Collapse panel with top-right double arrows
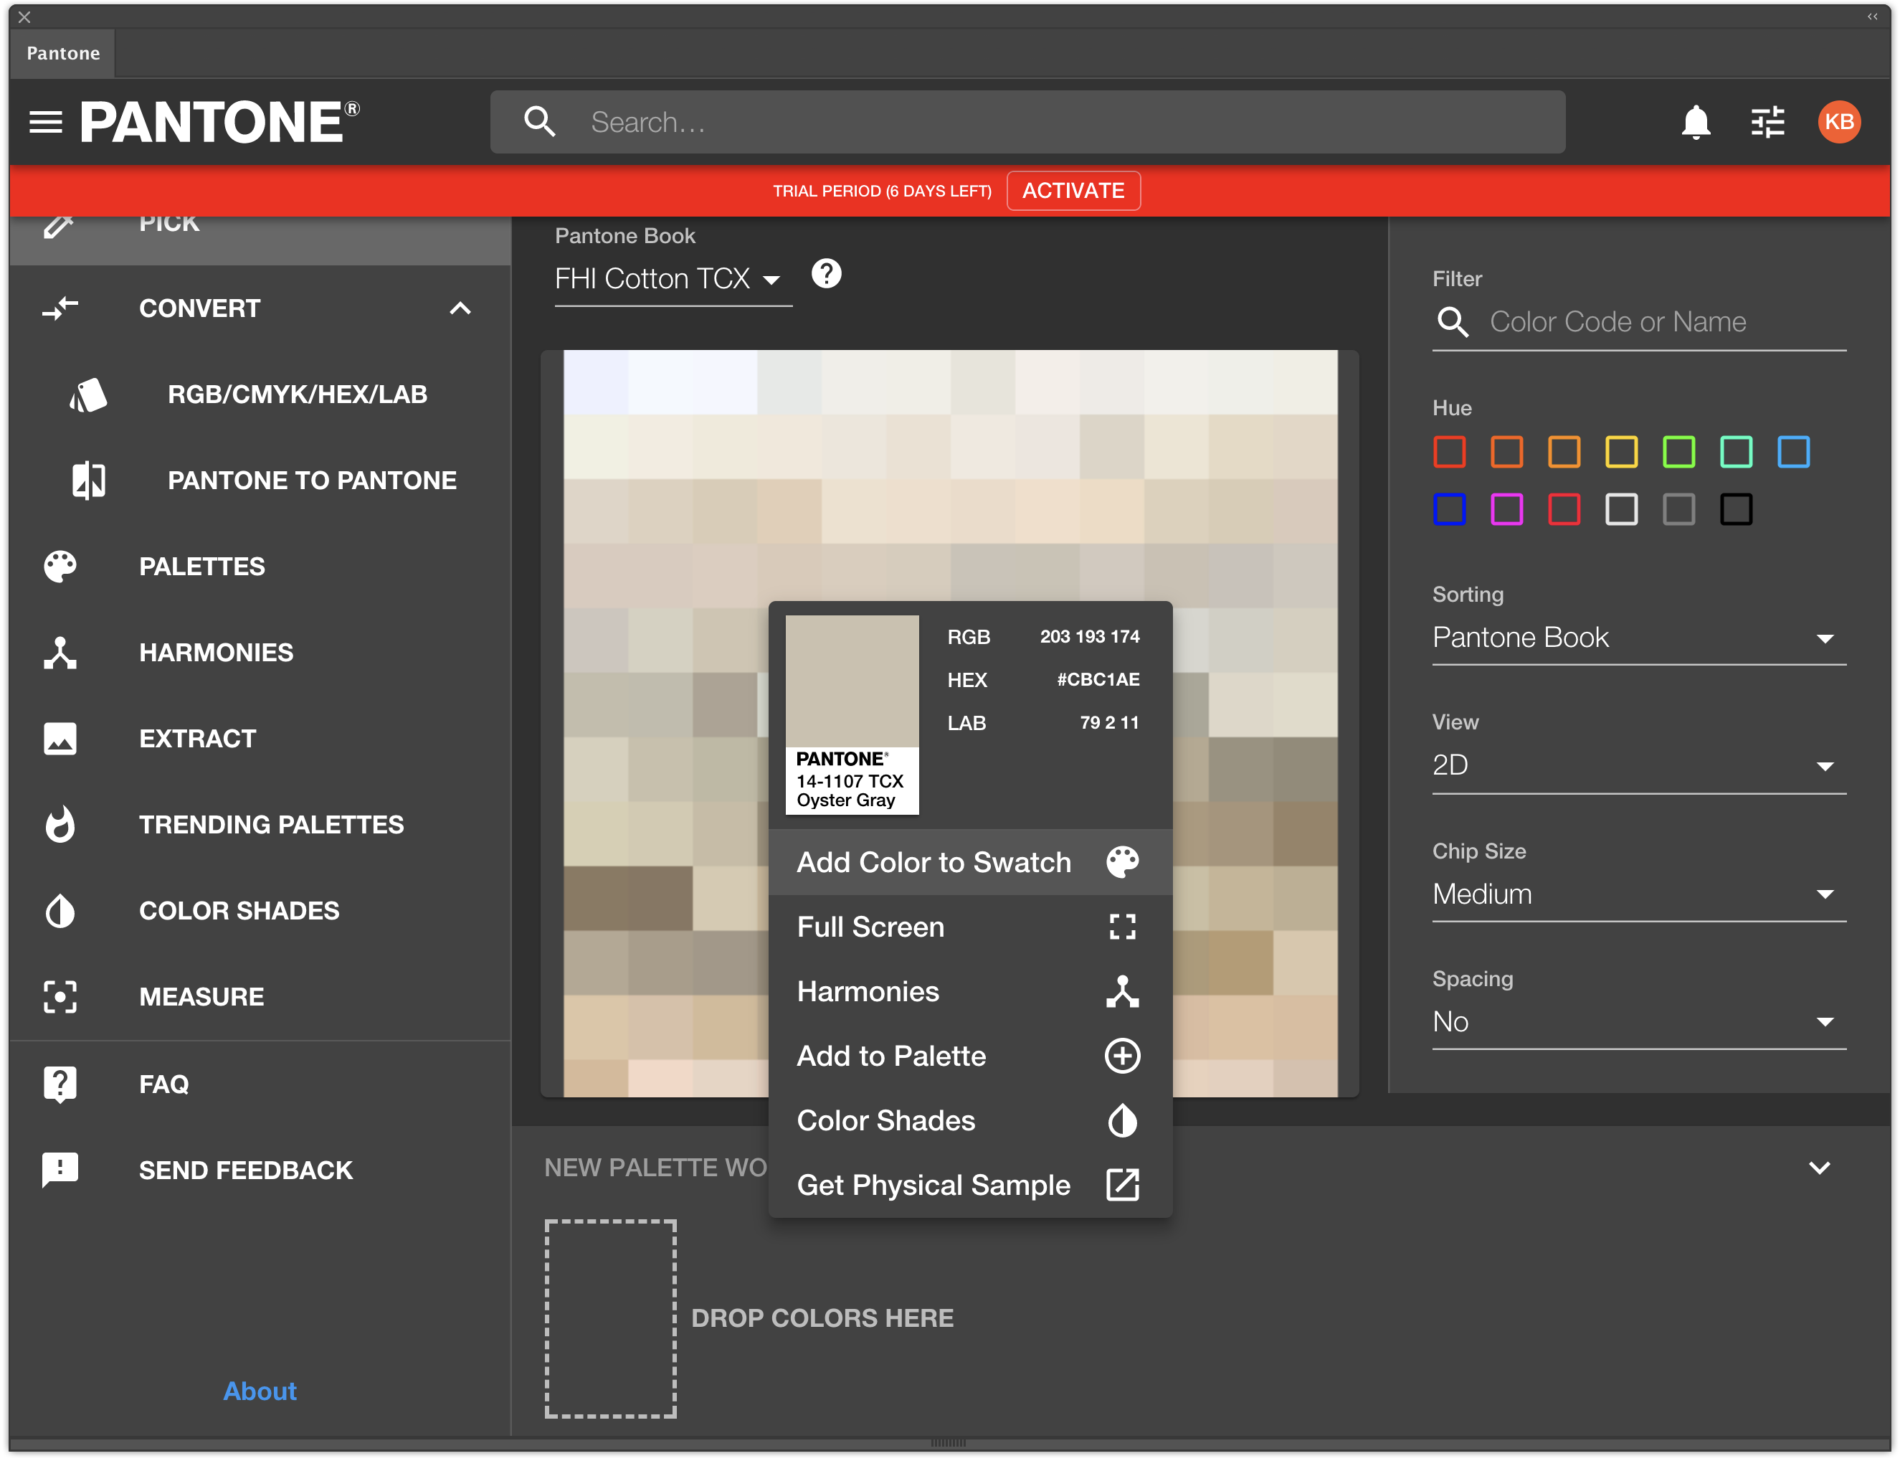 coord(1871,16)
